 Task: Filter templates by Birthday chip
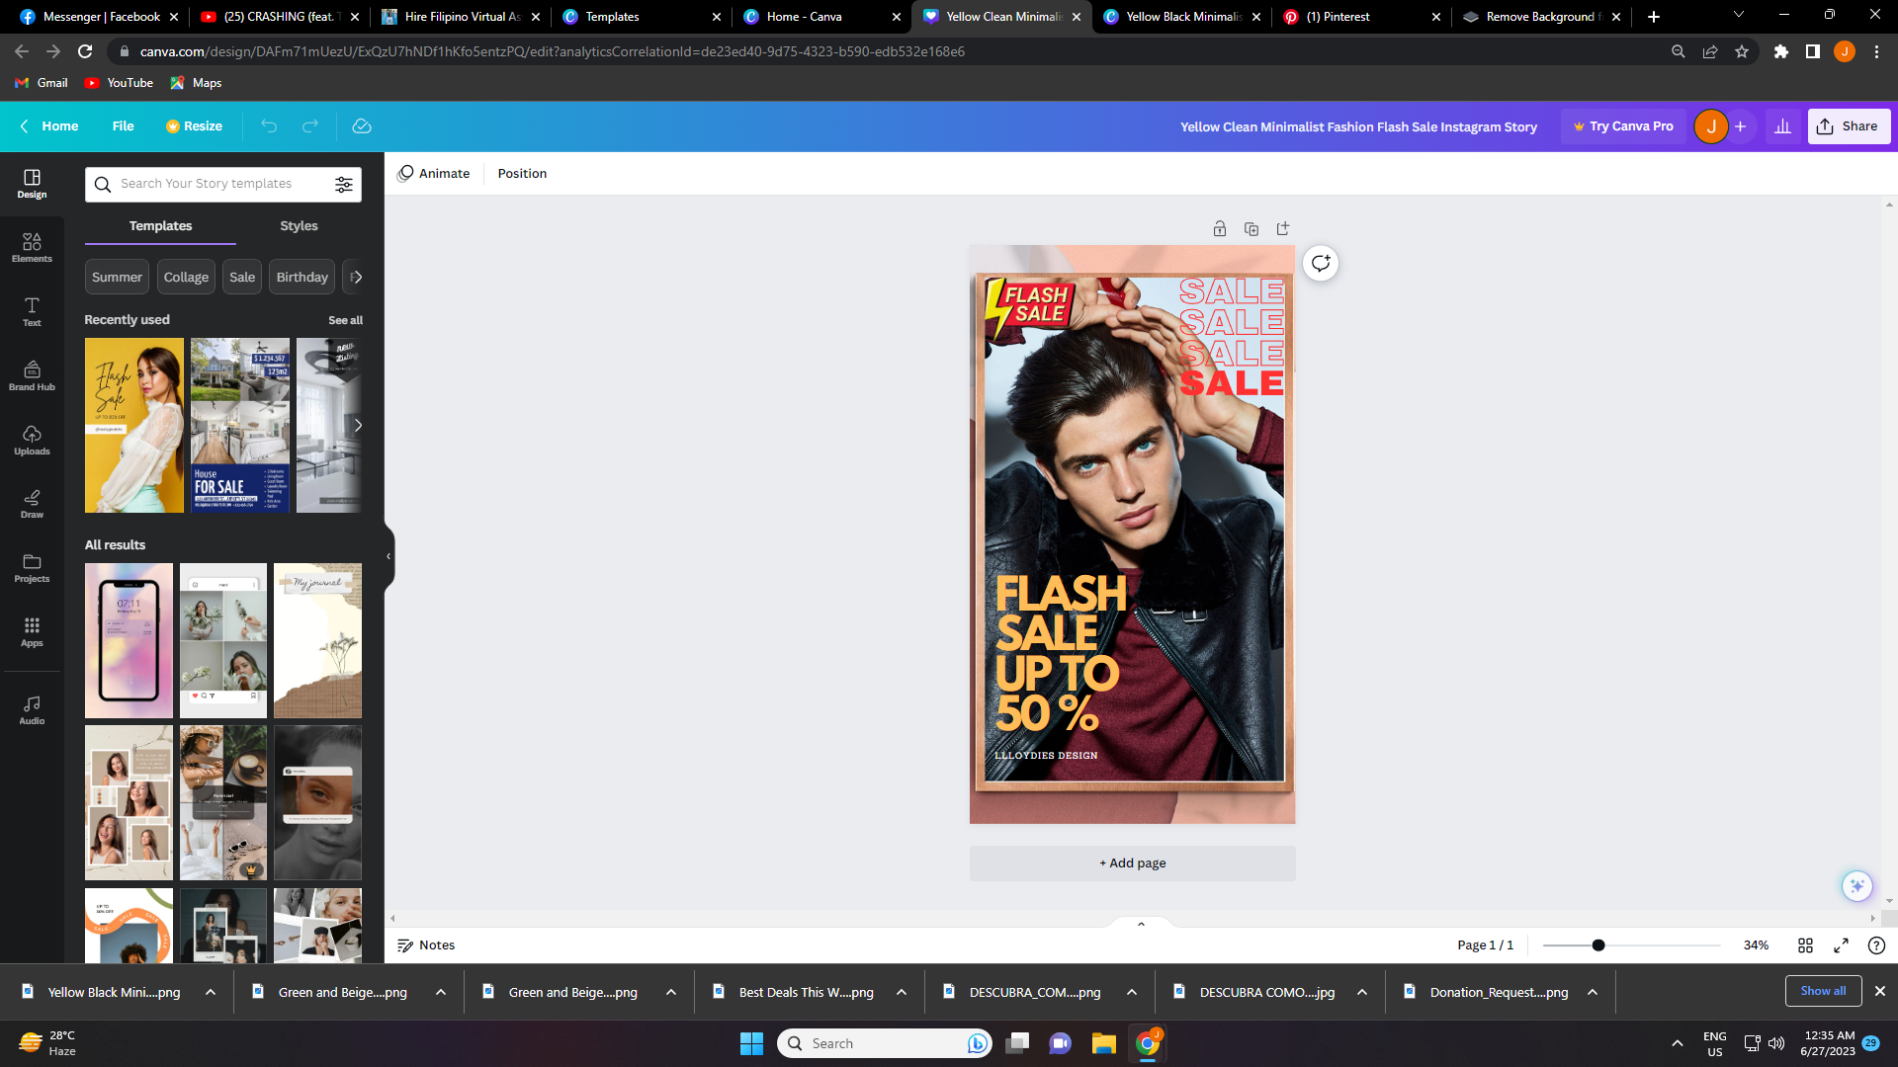[302, 278]
